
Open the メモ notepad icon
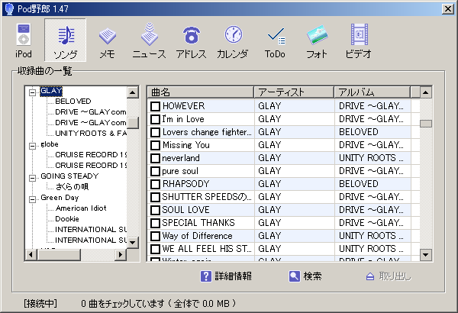(x=108, y=36)
